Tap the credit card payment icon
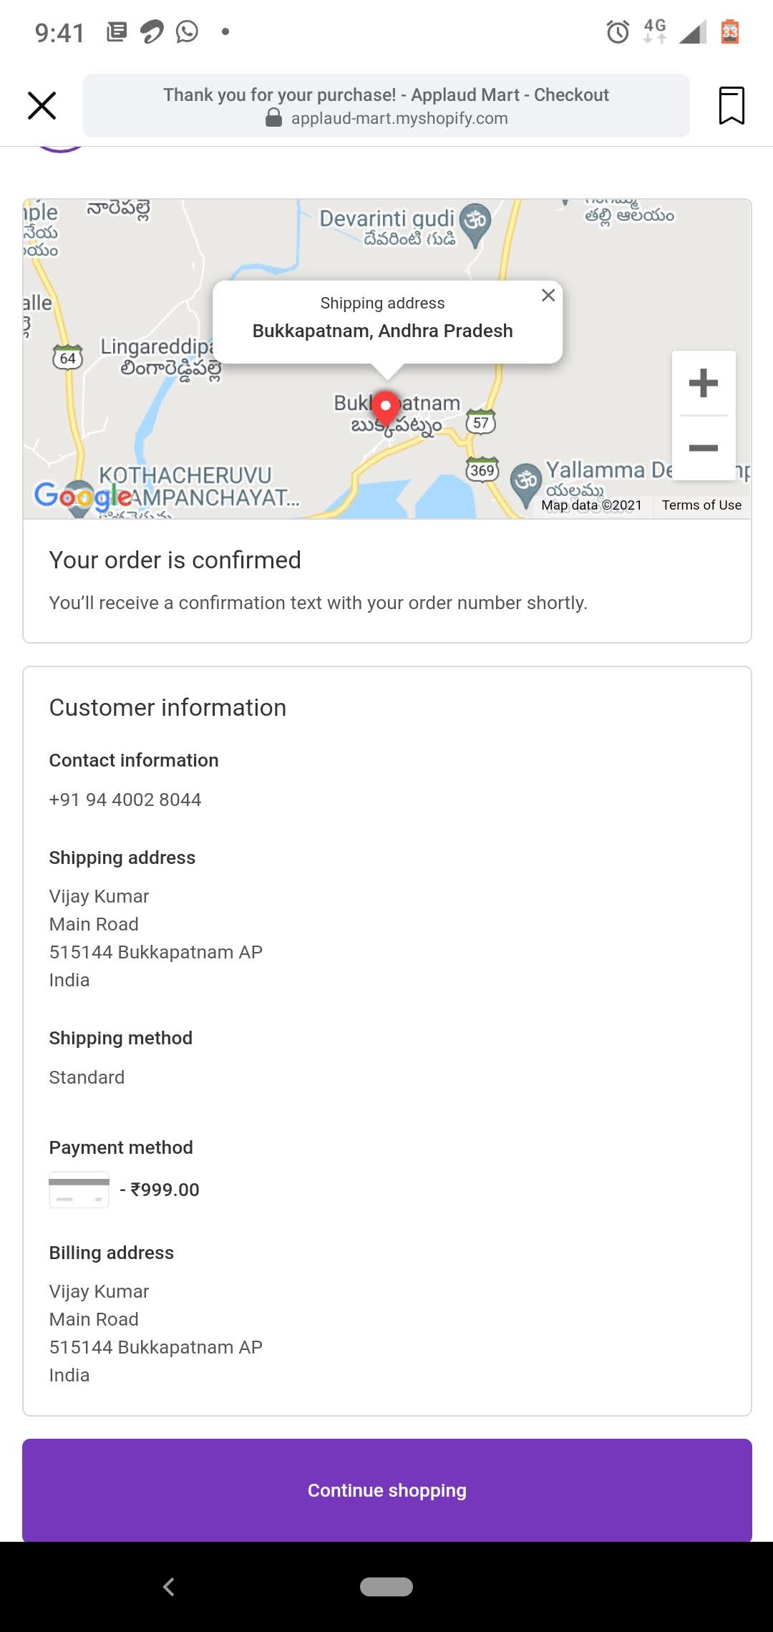Screen dimensions: 773x1632 pos(79,1190)
